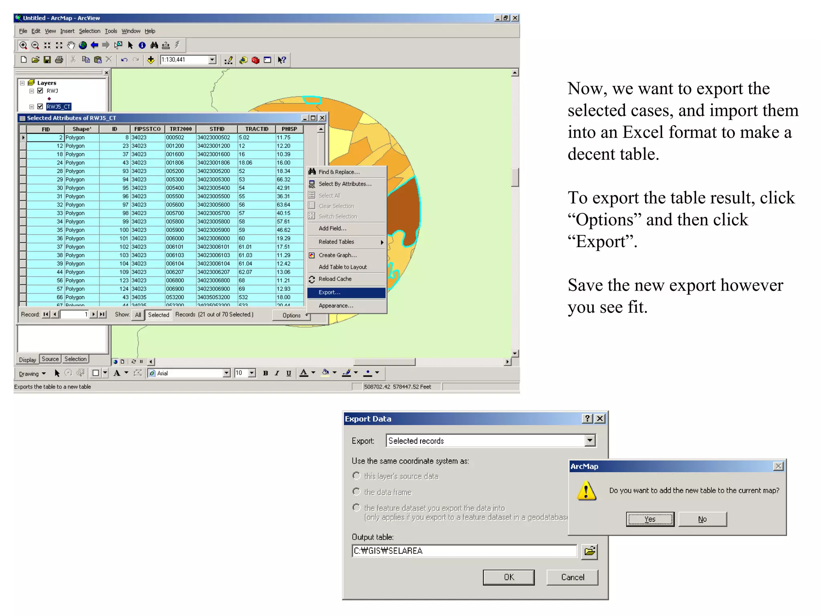821x616 pixels.
Task: Click the Output table path field
Action: click(x=464, y=551)
